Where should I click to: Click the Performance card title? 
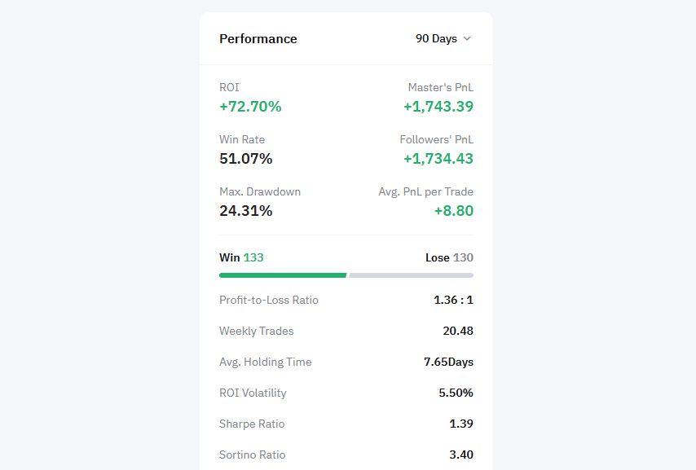(258, 39)
